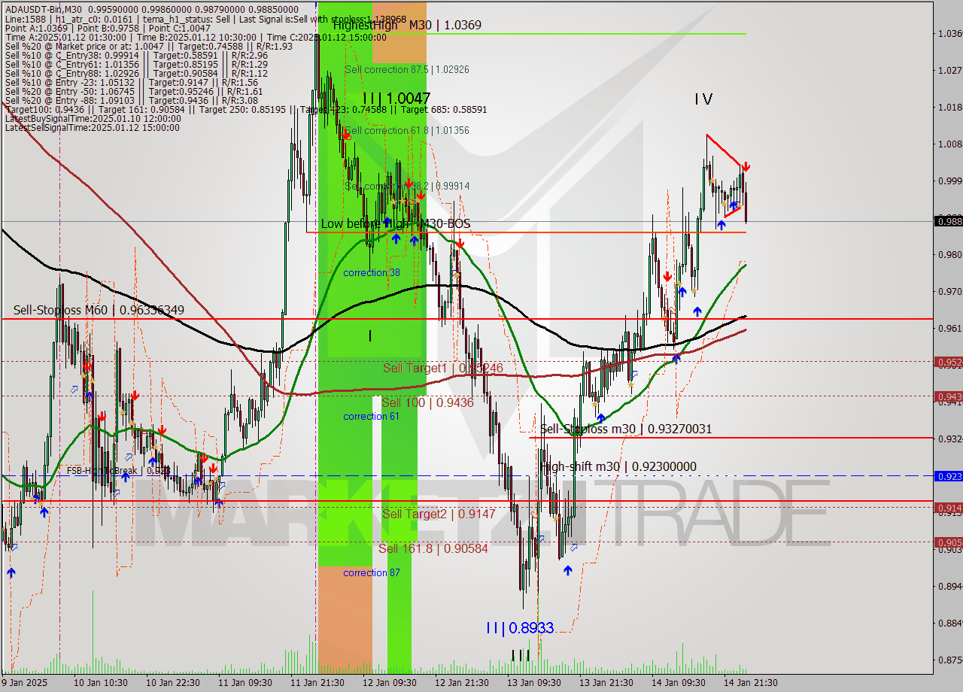Screen dimensions: 963x692
Task: Click the '13 Jan 09:30' time label
Action: pos(533,683)
